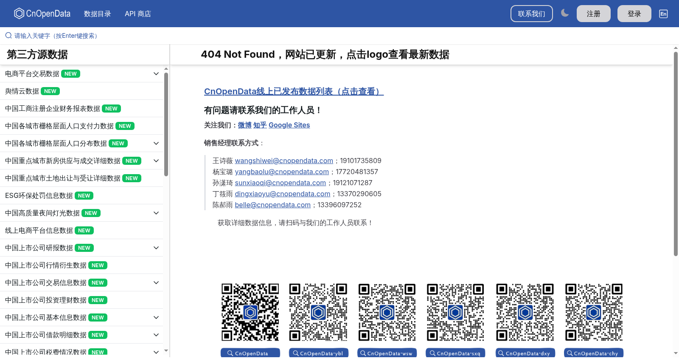Open the 数据目录 menu

98,14
